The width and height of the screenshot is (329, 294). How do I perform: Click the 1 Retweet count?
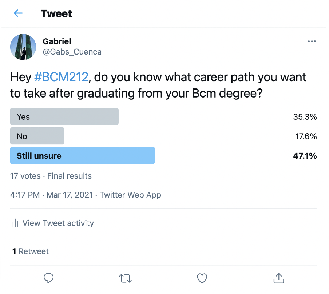(31, 251)
